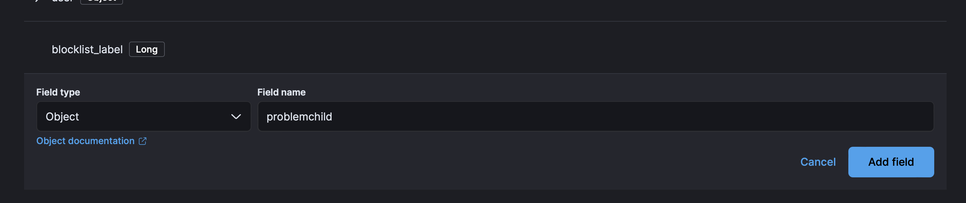Click the Field type dropdown chevron arrow

click(x=236, y=117)
